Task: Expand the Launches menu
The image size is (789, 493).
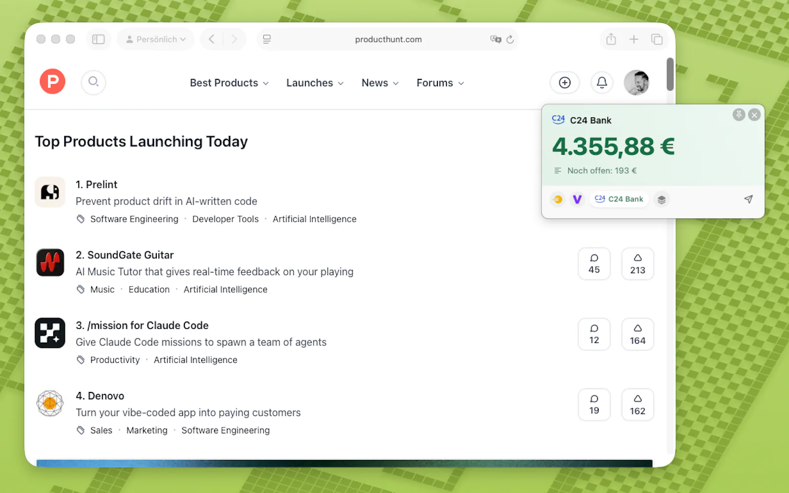Action: tap(315, 83)
